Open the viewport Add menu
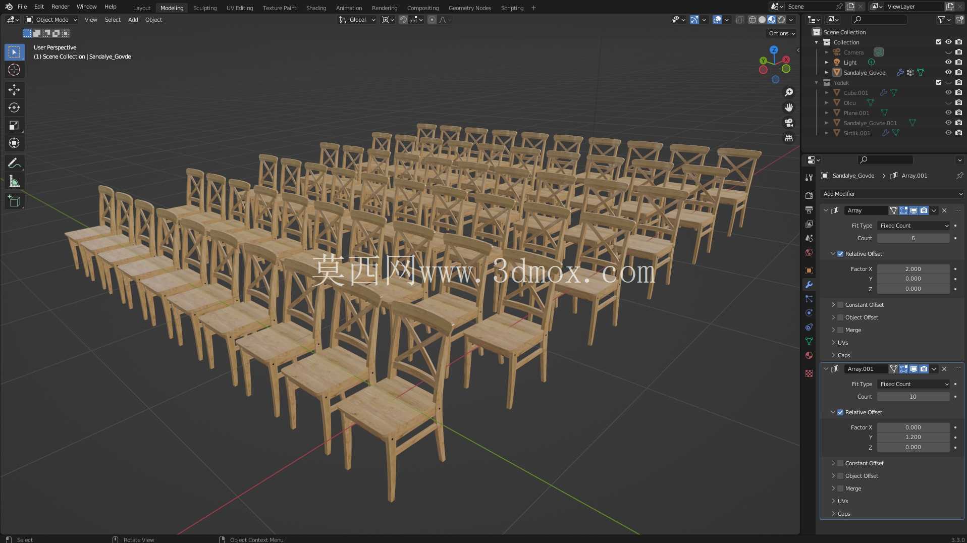 pos(133,20)
